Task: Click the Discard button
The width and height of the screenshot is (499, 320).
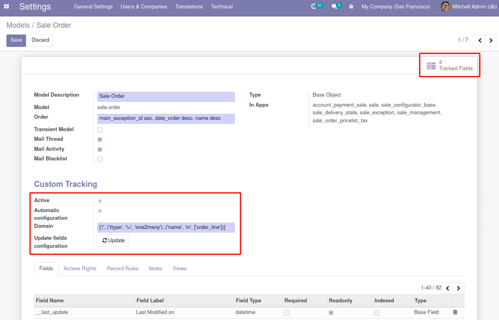Action: [x=40, y=40]
